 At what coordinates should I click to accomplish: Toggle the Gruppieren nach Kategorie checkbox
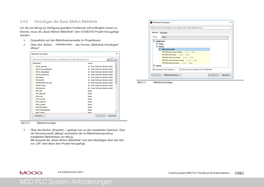point(154,70)
